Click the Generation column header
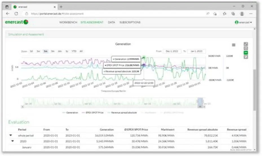This screenshot has width=262, height=156. [x=107, y=130]
